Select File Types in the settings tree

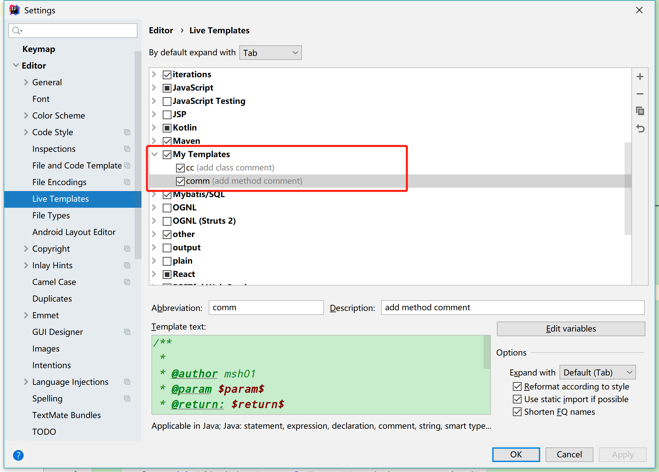pos(51,215)
